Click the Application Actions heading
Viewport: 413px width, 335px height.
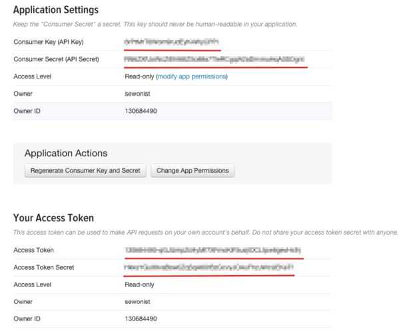[x=66, y=154]
